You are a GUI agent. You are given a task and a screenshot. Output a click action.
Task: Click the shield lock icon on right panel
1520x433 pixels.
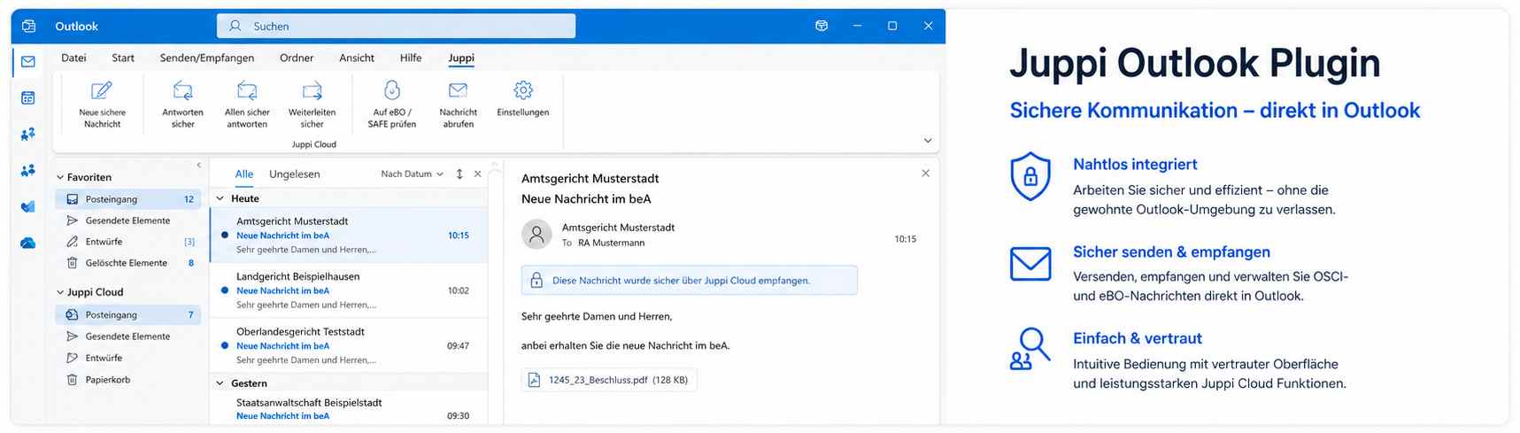1030,176
